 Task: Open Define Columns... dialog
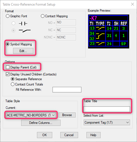41,123
